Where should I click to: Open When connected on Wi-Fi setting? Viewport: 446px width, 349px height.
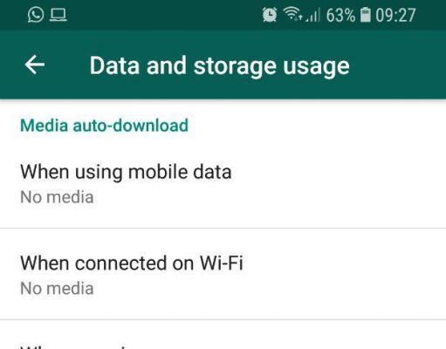coord(223,274)
